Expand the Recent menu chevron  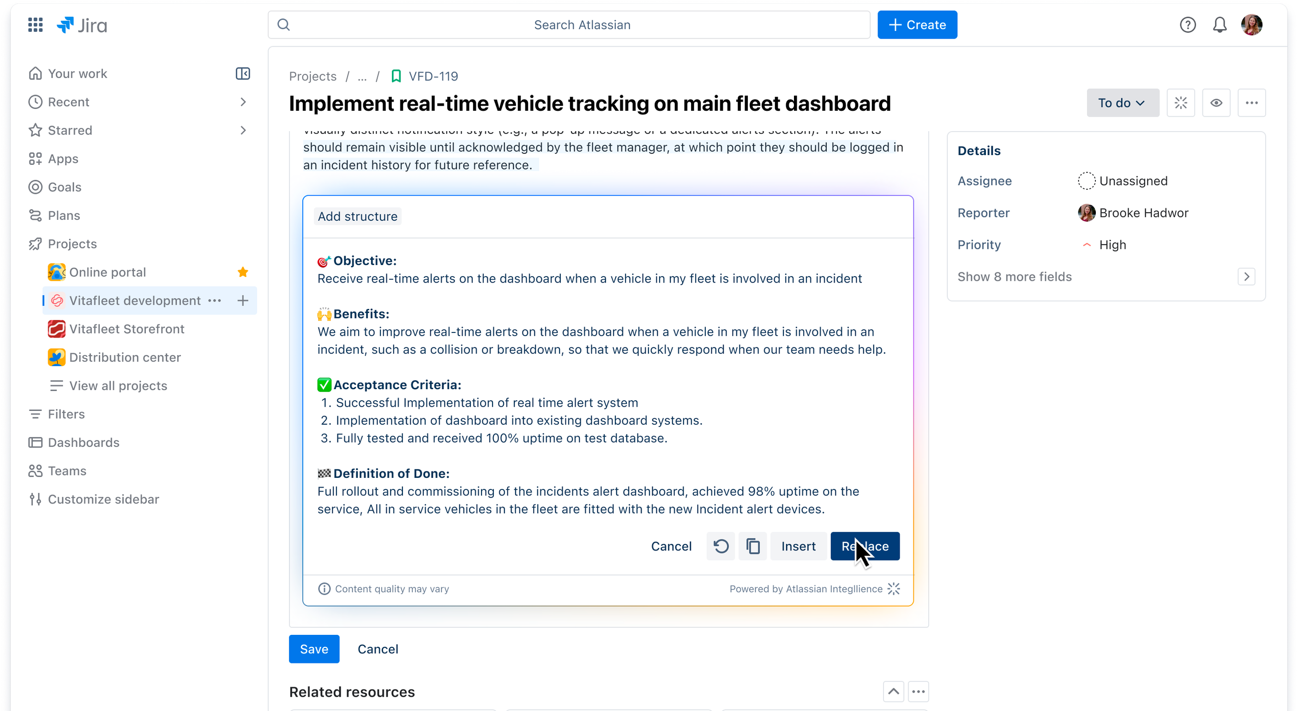click(x=243, y=102)
